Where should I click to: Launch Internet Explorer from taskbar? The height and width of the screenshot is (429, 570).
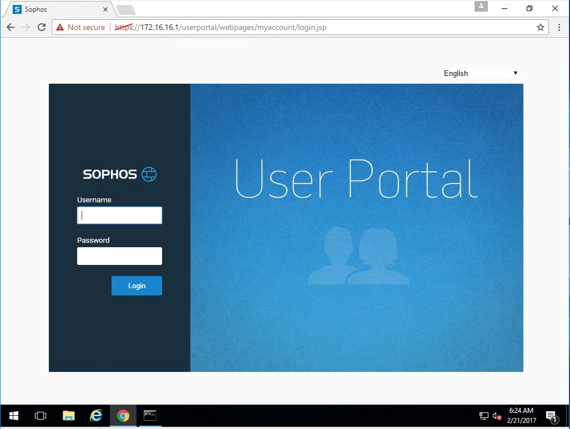click(x=96, y=416)
